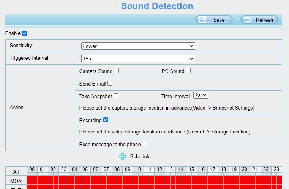Image resolution: width=289 pixels, height=189 pixels.
Task: Select the MON row label
Action: (16, 181)
